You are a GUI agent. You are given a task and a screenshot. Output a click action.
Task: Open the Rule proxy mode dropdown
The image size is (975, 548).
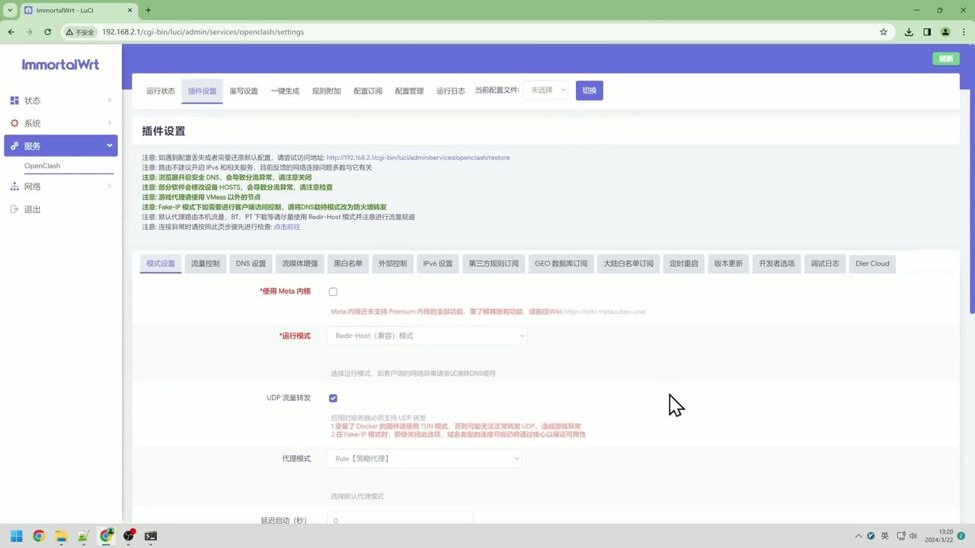coord(424,459)
